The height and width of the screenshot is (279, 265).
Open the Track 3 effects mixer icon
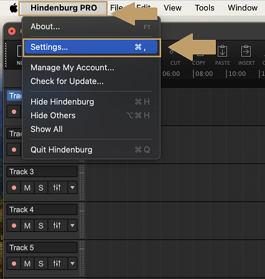pos(57,187)
